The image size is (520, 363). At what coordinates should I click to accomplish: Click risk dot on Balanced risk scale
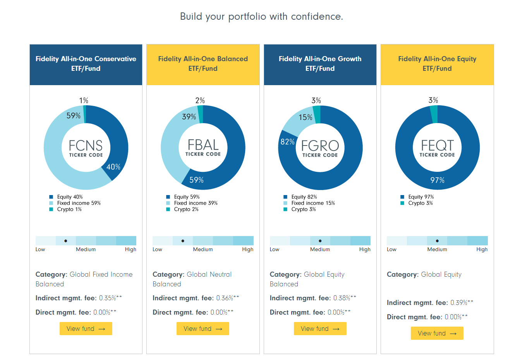point(183,241)
